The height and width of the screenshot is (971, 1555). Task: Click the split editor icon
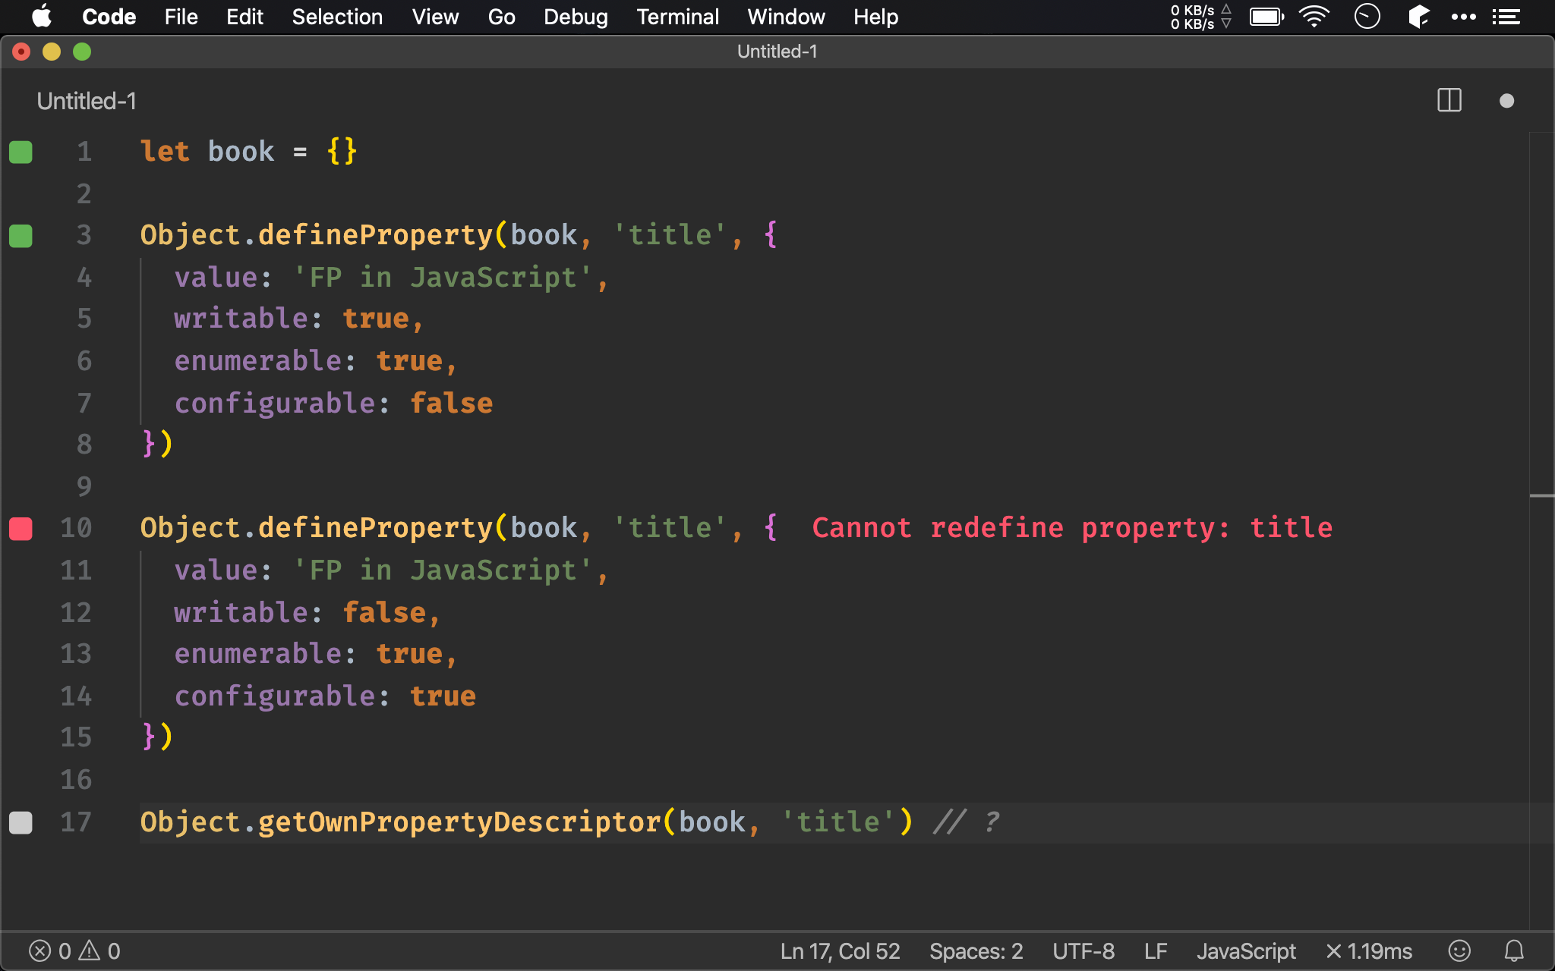[1449, 101]
